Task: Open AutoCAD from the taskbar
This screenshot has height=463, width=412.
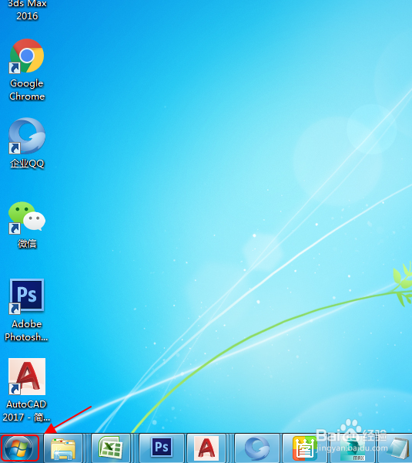Action: 206,448
